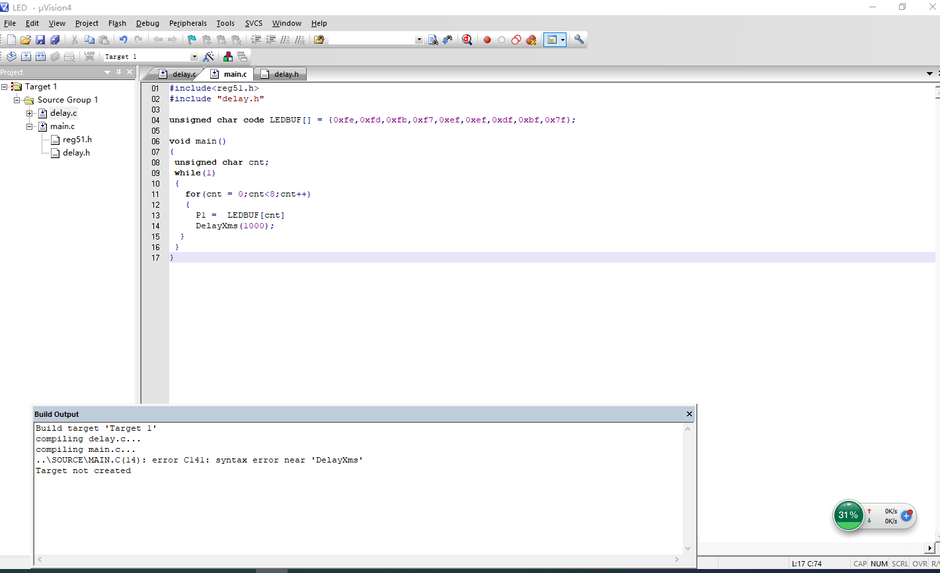Click the 31% green memory usage widget

point(848,515)
